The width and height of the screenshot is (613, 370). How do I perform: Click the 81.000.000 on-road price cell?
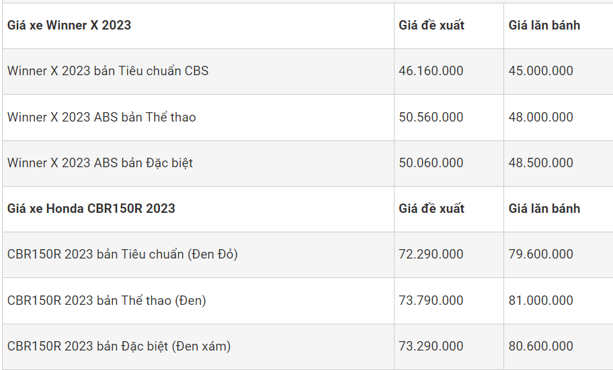click(x=541, y=300)
